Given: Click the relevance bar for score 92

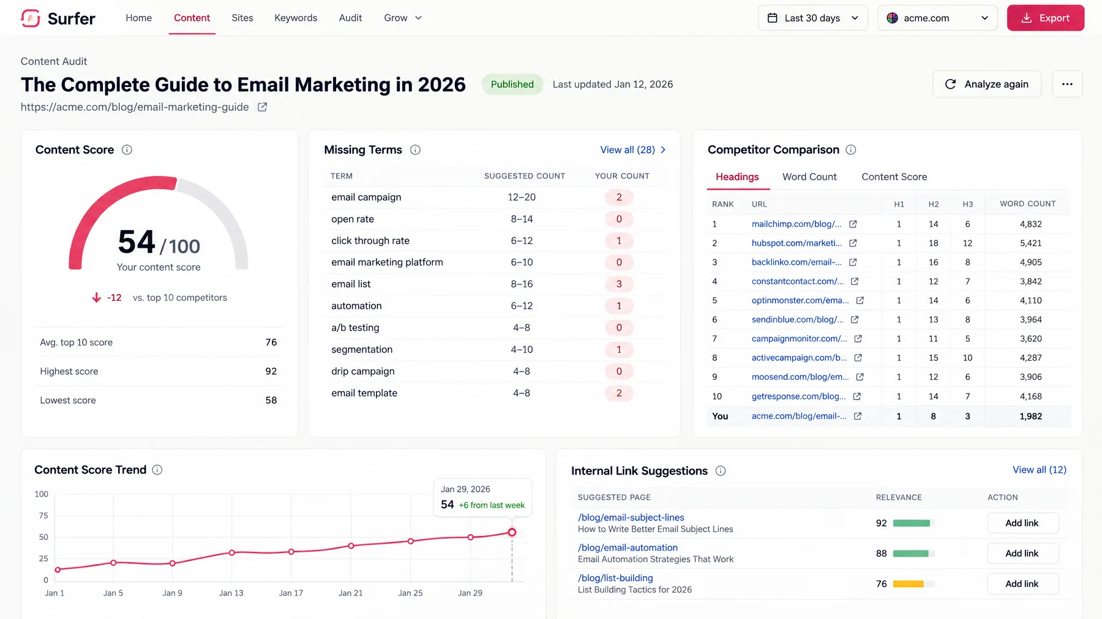Looking at the screenshot, I should point(913,523).
